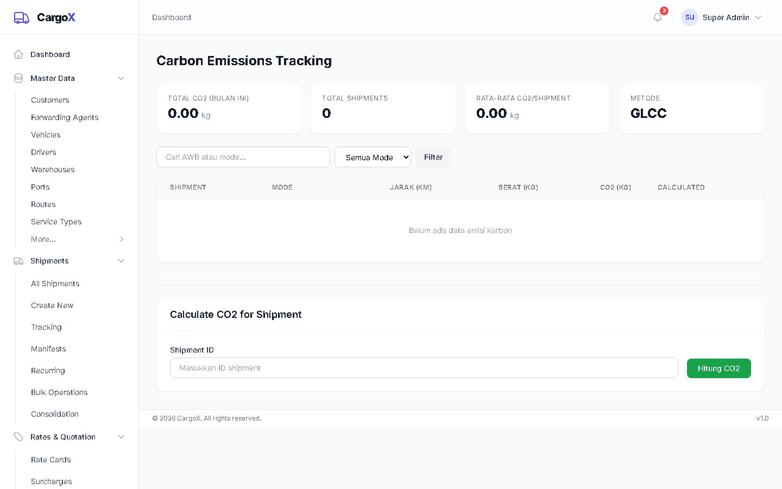The image size is (782, 489).
Task: Click the Rates & Quotation tag icon
Action: 18,437
